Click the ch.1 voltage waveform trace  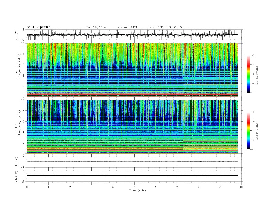(x=132, y=35)
